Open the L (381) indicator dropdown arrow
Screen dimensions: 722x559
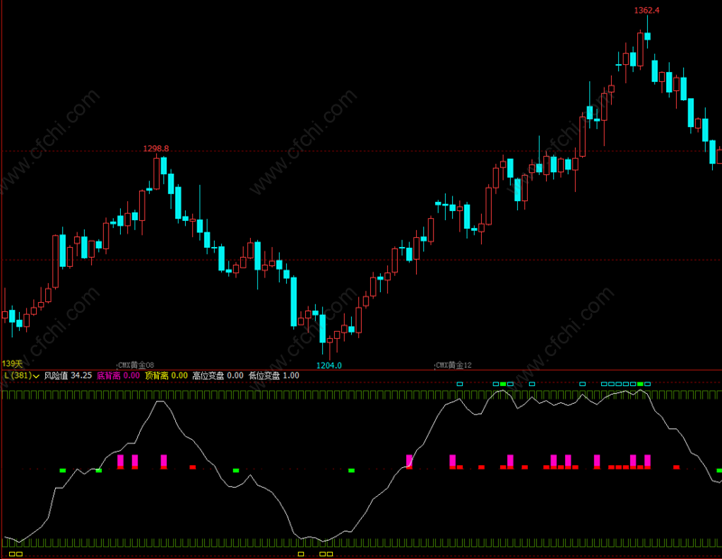click(36, 376)
